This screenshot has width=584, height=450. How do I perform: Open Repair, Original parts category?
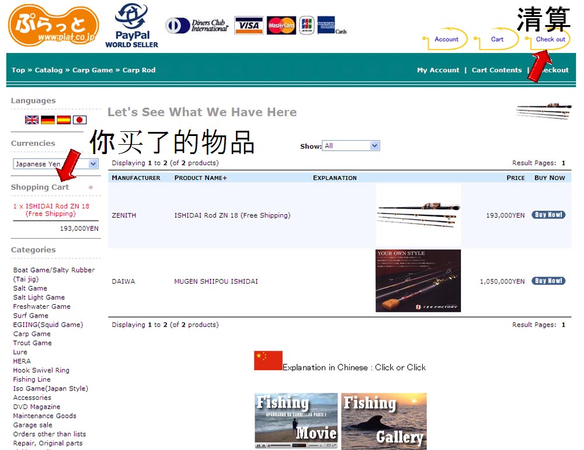coord(48,444)
